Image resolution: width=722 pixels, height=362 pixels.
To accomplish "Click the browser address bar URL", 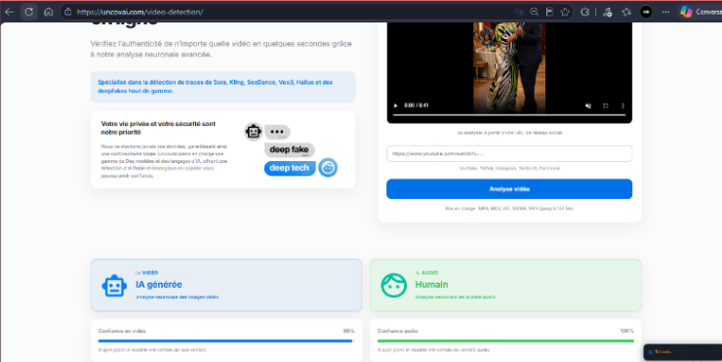I will pos(140,12).
